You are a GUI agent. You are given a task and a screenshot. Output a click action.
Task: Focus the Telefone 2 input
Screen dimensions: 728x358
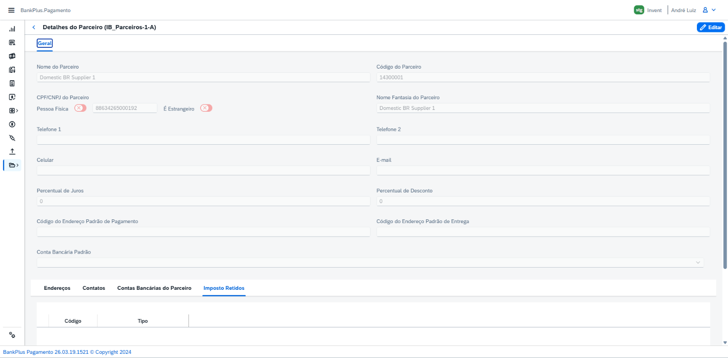tap(543, 140)
